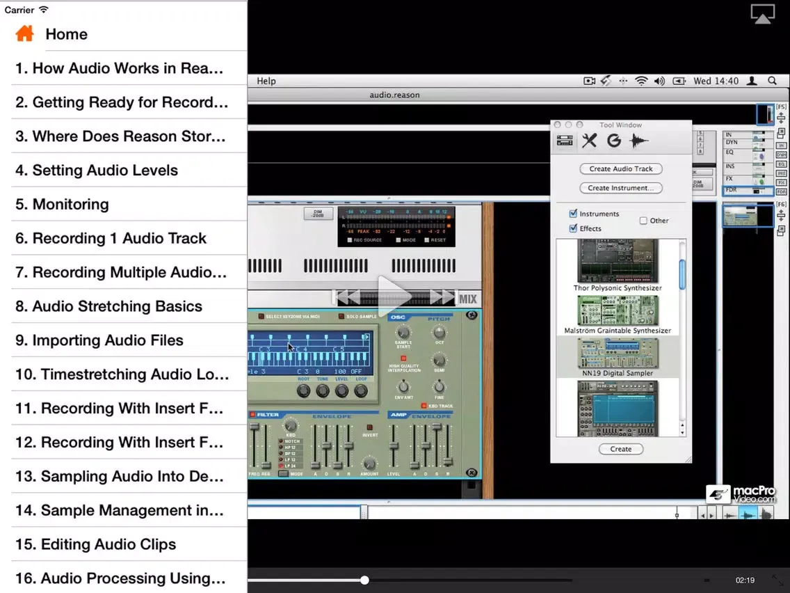Click the user account icon in menu bar
The width and height of the screenshot is (790, 593).
[752, 81]
